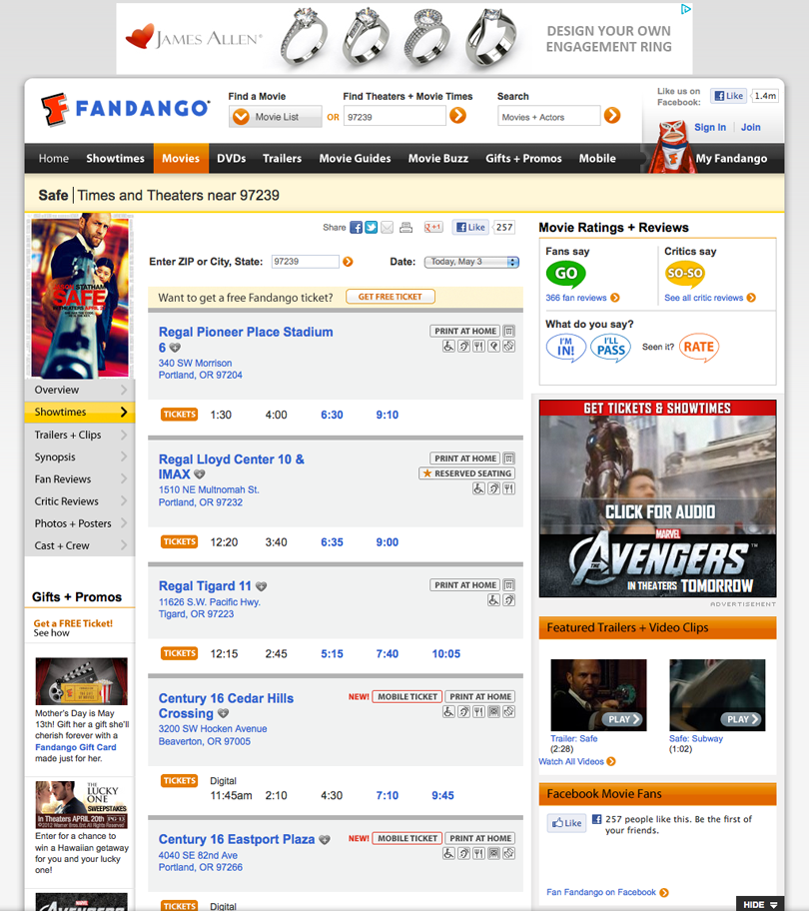Click orange arrow next to ZIP or City field

(348, 262)
